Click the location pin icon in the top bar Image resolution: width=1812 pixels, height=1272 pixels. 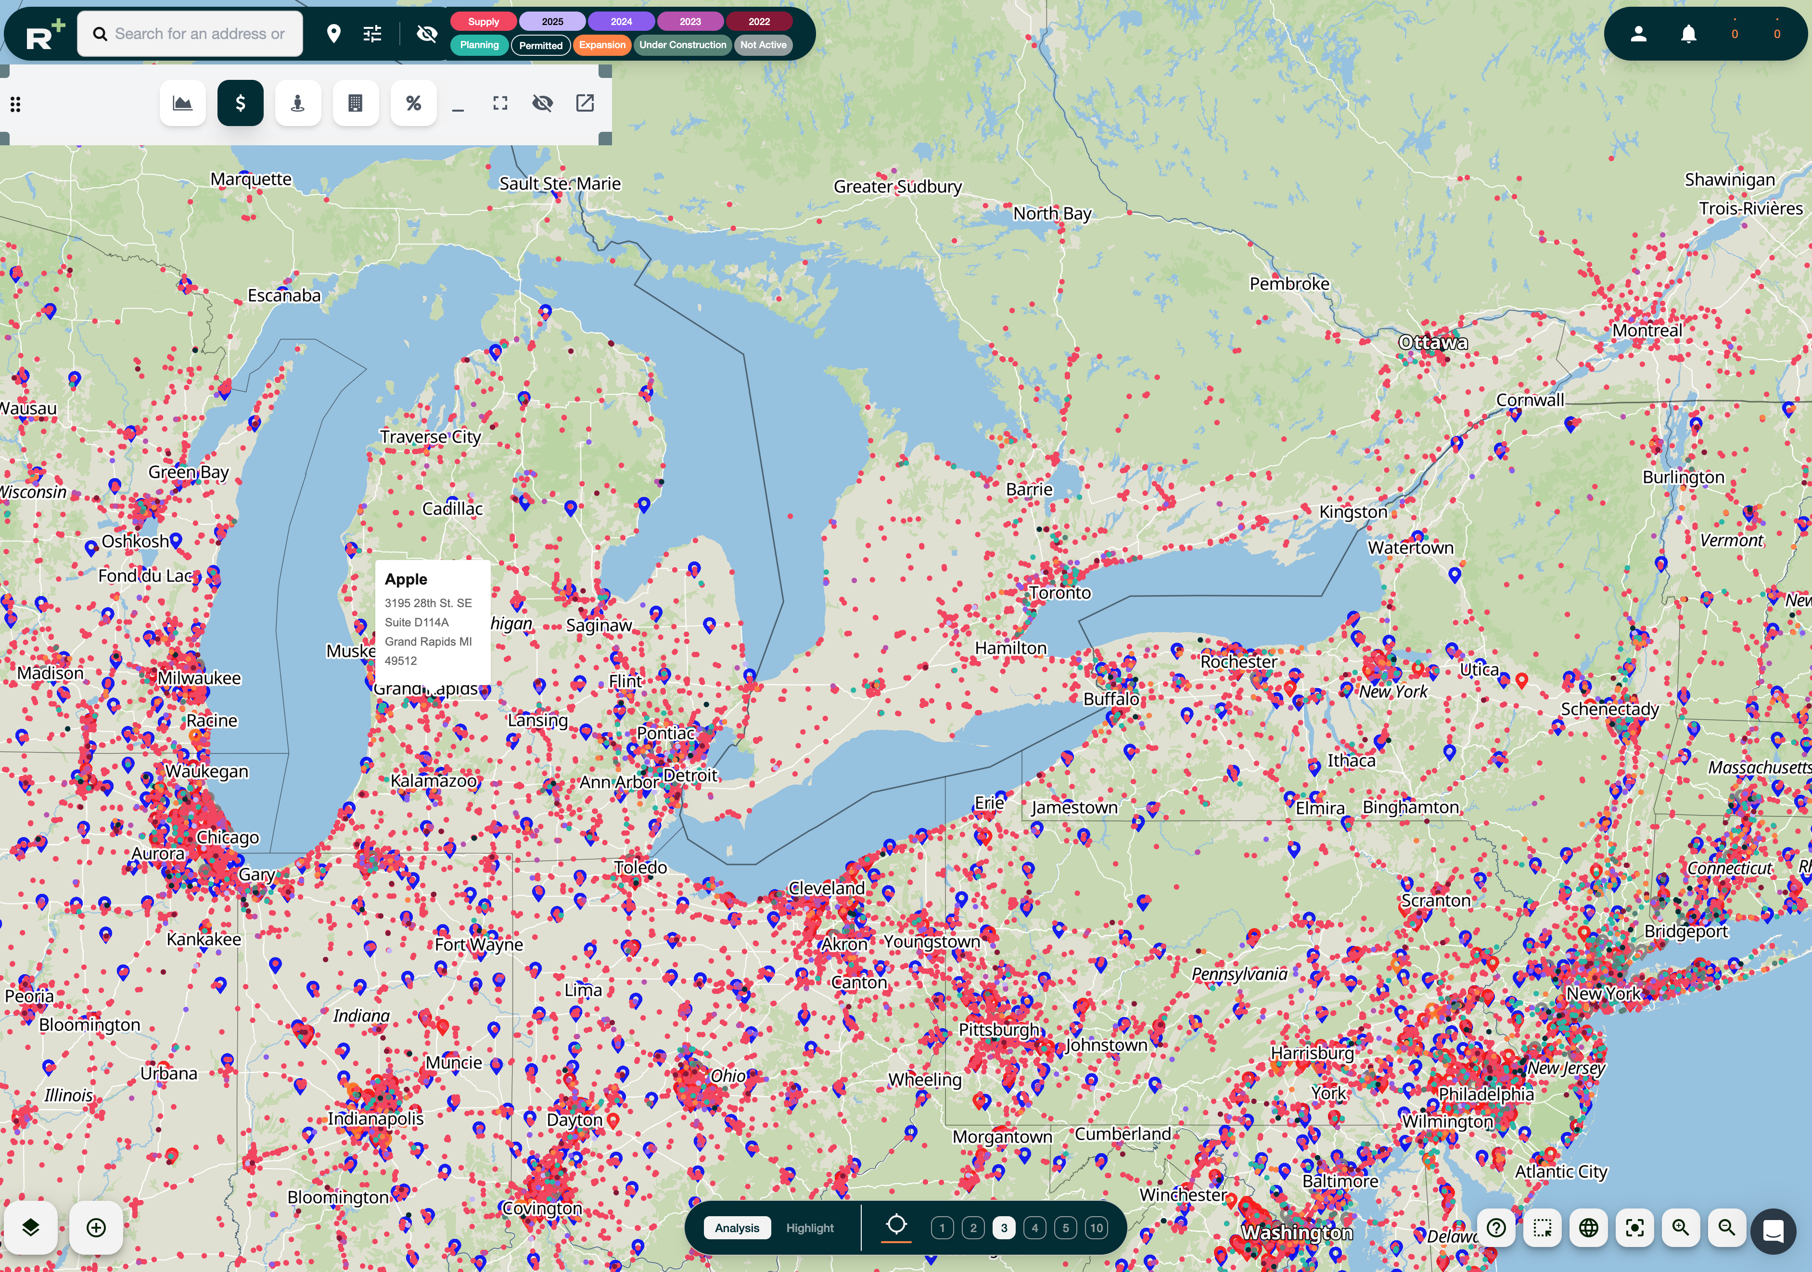(334, 34)
